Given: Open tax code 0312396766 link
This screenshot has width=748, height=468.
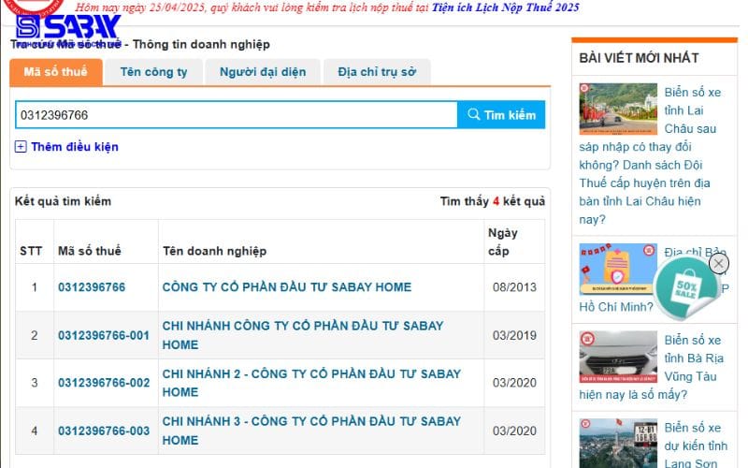Looking at the screenshot, I should 92,287.
